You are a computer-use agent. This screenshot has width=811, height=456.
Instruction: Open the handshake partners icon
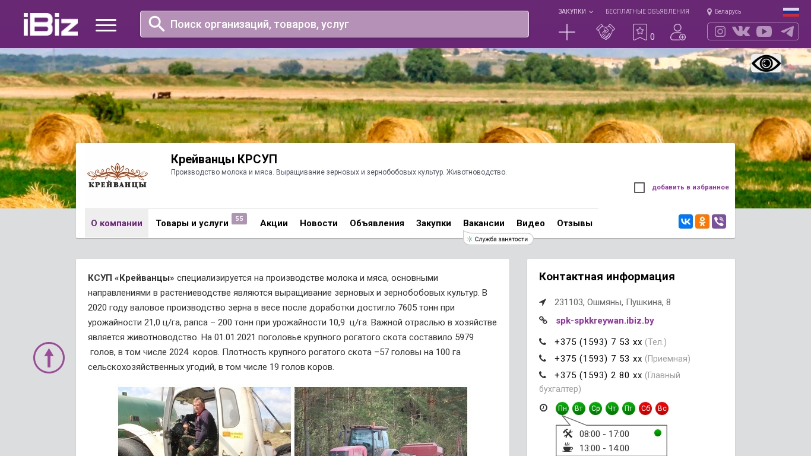[606, 32]
